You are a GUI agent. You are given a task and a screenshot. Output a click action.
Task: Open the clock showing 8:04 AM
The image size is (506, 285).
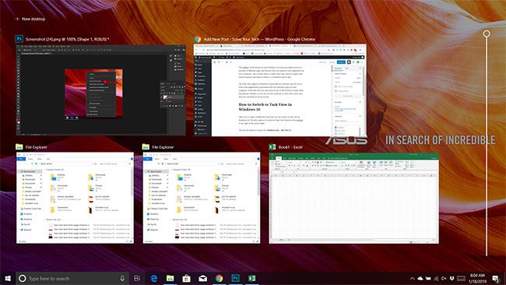pos(478,278)
